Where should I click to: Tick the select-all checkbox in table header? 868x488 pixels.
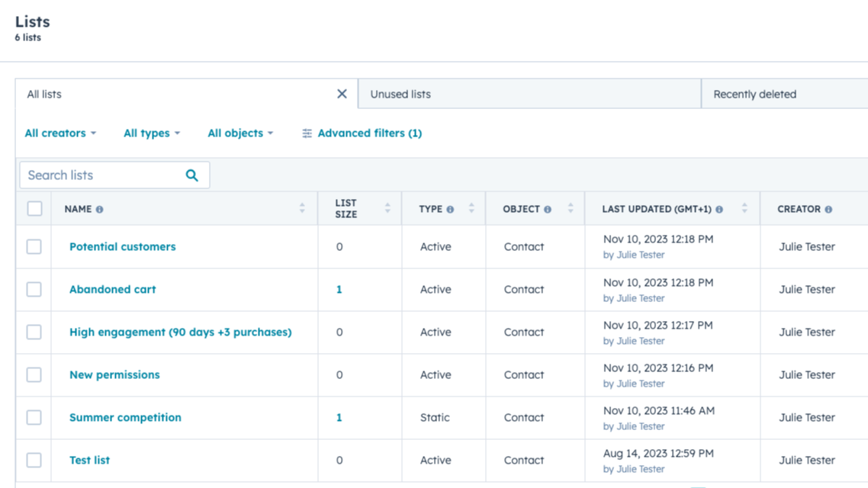tap(34, 209)
